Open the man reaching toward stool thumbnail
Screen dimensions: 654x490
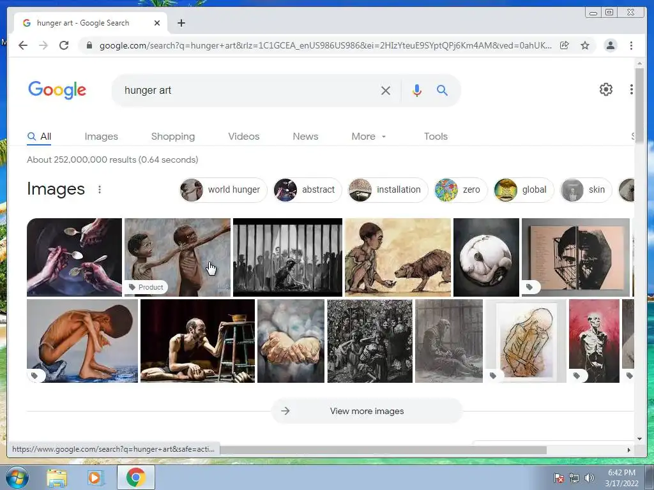point(198,341)
